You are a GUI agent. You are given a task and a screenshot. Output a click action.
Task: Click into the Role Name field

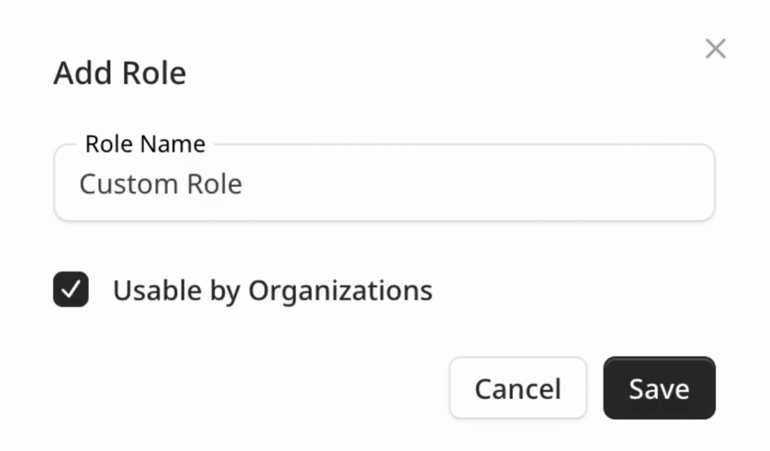tap(384, 184)
